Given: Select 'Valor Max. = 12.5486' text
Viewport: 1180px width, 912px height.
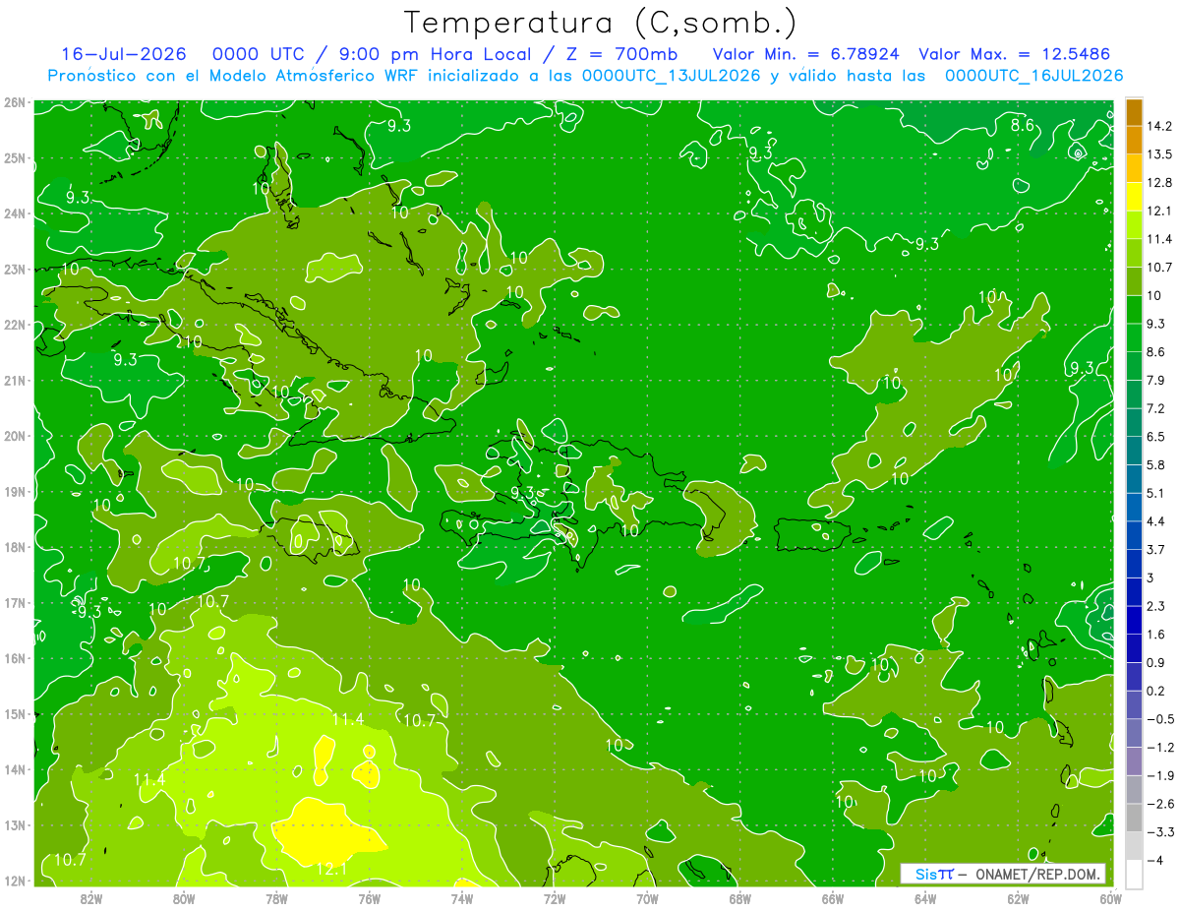Looking at the screenshot, I should pos(1015,53).
